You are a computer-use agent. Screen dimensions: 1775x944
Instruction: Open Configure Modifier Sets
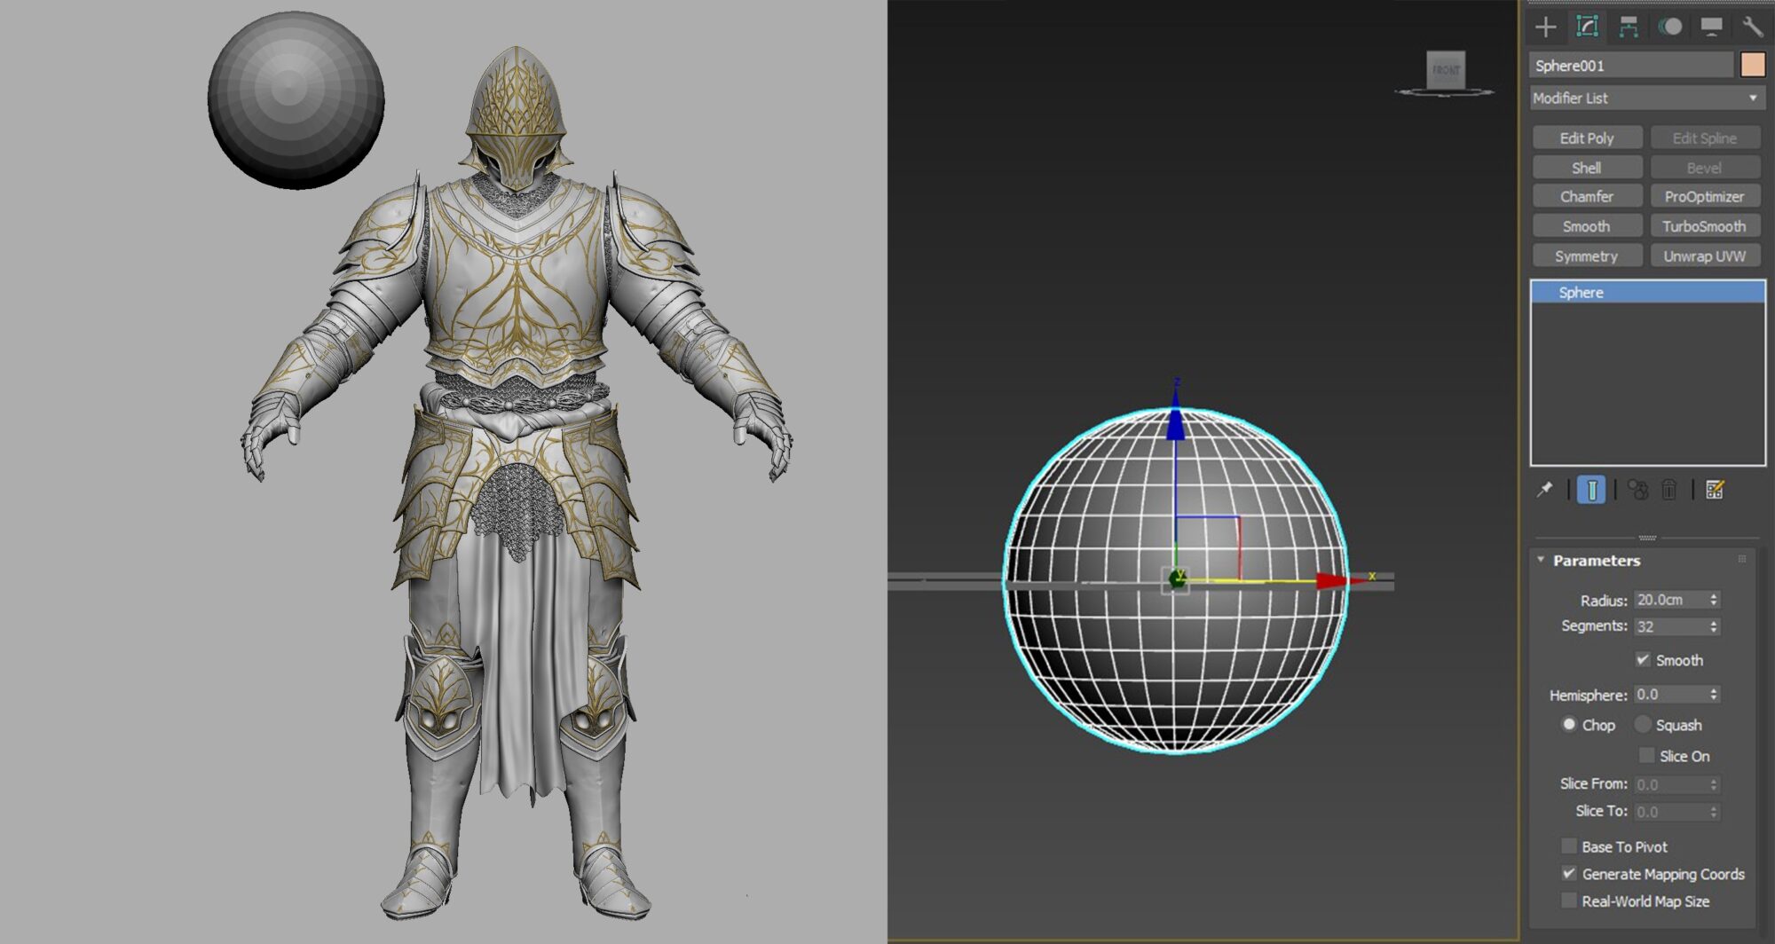click(1716, 487)
